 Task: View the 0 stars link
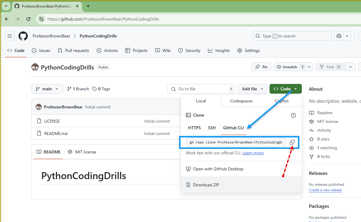tap(319, 139)
